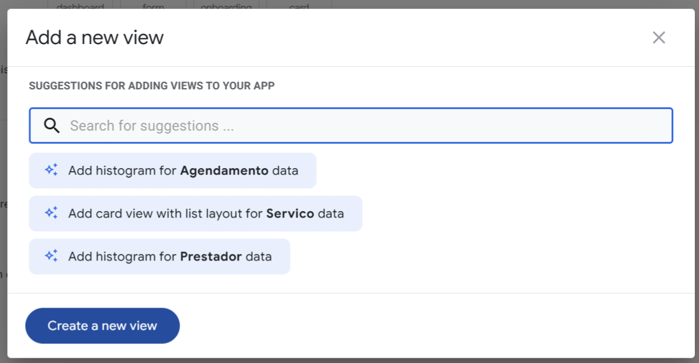Click the Add a new view title

click(94, 38)
